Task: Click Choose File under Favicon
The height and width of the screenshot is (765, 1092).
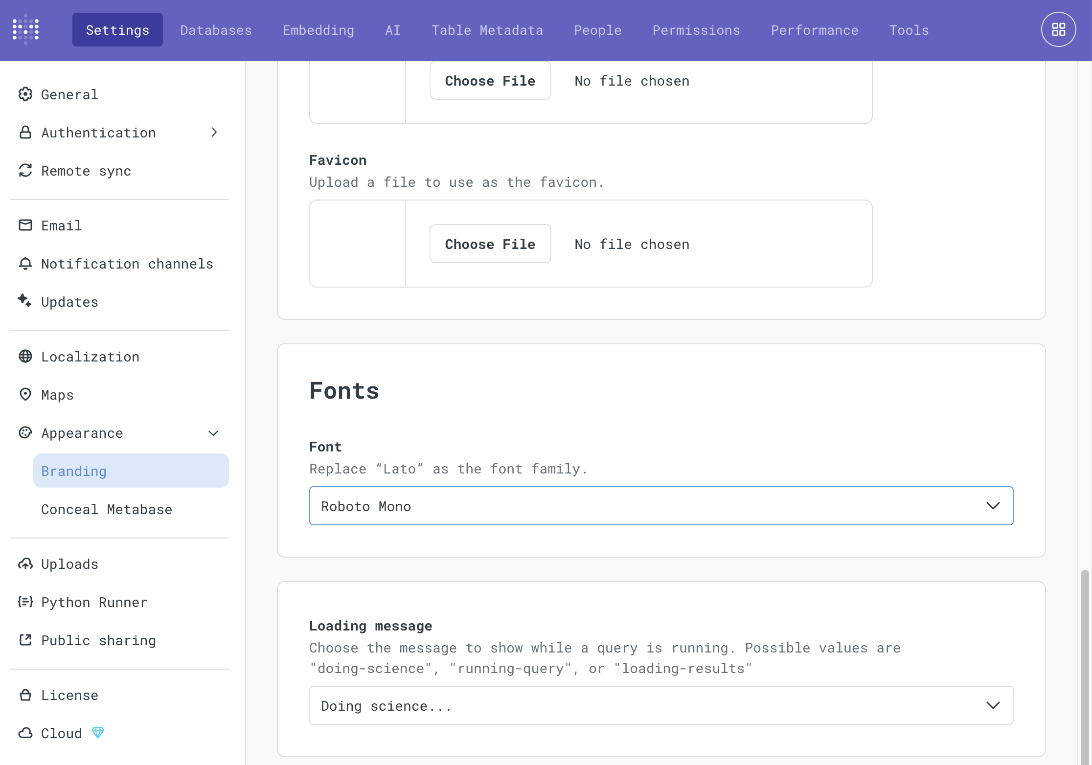Action: [490, 244]
